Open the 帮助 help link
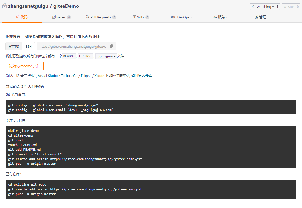Image resolution: width=302 pixels, height=208 pixels. 32,76
